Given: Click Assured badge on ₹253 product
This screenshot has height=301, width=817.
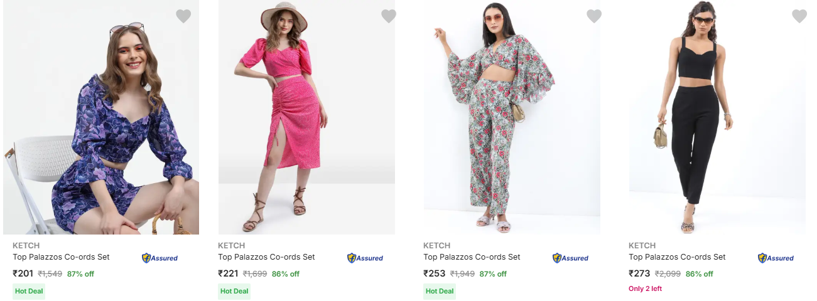Looking at the screenshot, I should 570,258.
